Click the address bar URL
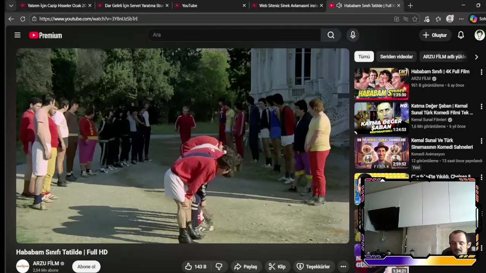486x273 pixels. [x=88, y=19]
